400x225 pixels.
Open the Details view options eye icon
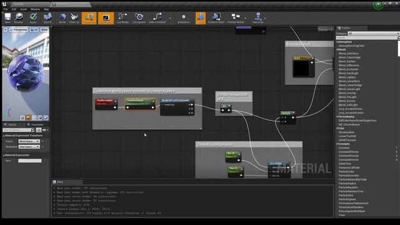click(x=44, y=130)
